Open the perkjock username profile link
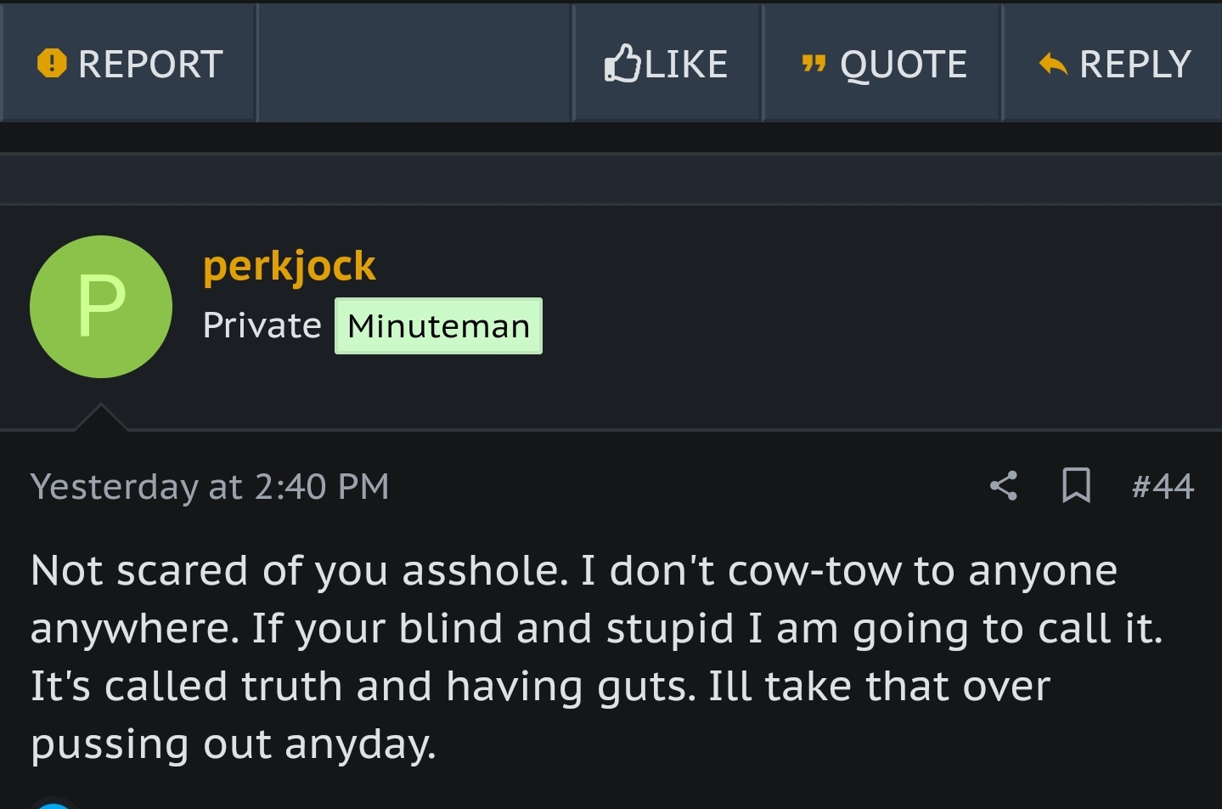The width and height of the screenshot is (1222, 809). pos(289,266)
